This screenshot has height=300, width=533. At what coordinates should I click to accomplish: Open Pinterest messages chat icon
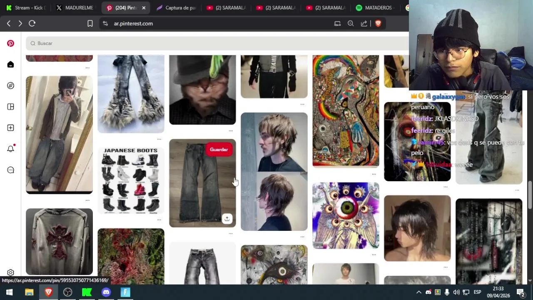10,170
